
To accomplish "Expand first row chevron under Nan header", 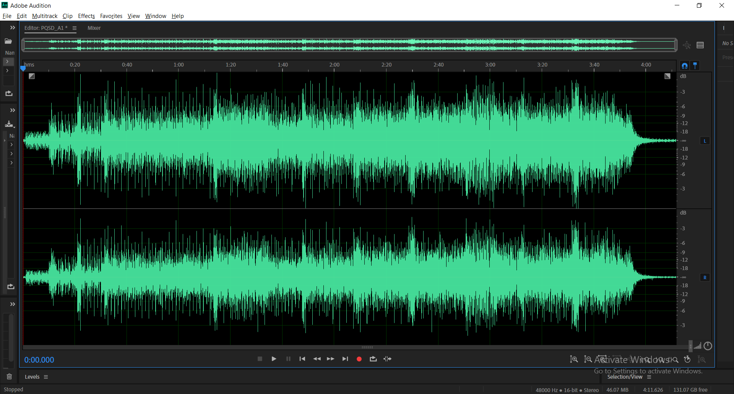I will pos(7,62).
